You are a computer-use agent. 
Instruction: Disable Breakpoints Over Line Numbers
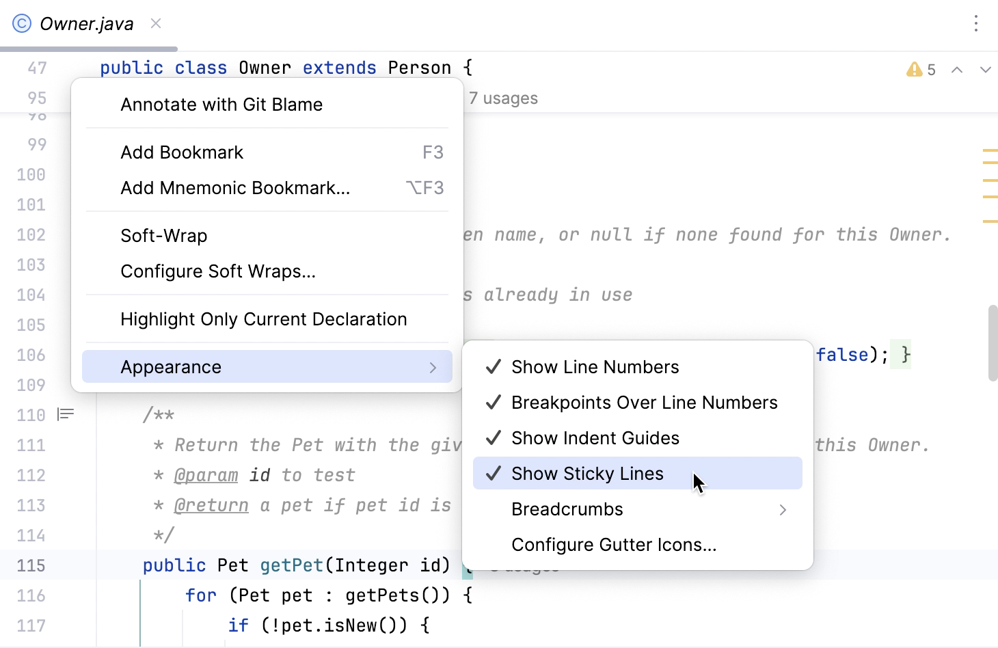644,403
